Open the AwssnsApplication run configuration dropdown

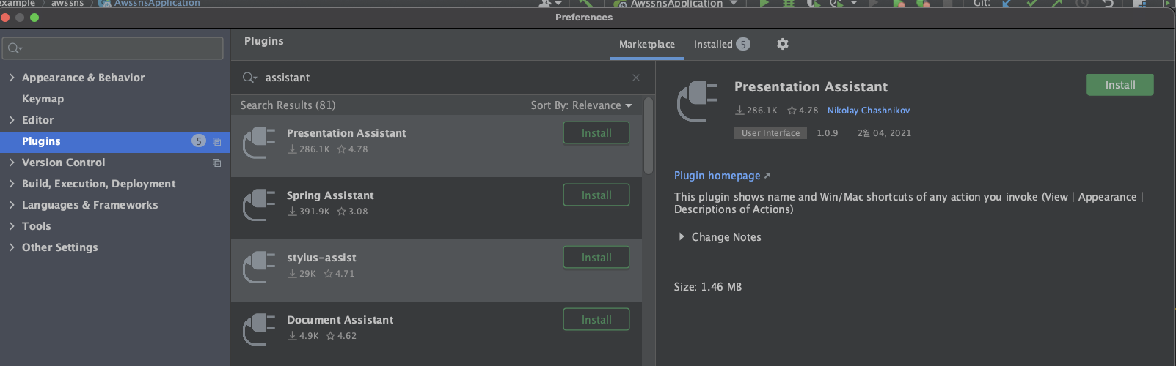(674, 4)
